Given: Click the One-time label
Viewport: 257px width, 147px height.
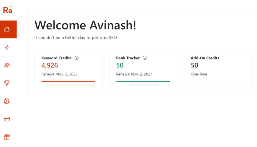Looking at the screenshot, I should pyautogui.click(x=199, y=74).
